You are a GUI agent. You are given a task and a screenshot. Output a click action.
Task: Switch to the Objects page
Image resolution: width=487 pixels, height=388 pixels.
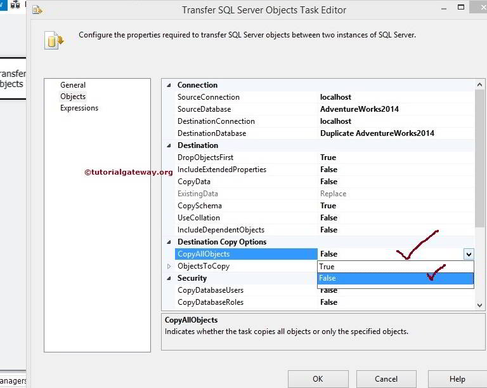click(x=73, y=97)
